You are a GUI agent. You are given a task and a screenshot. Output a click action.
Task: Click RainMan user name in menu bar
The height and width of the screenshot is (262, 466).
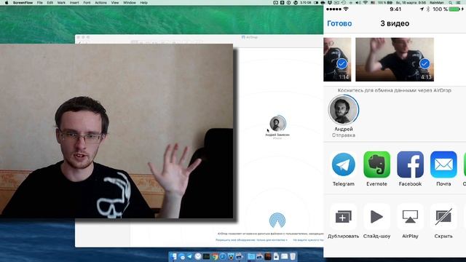[437, 2]
